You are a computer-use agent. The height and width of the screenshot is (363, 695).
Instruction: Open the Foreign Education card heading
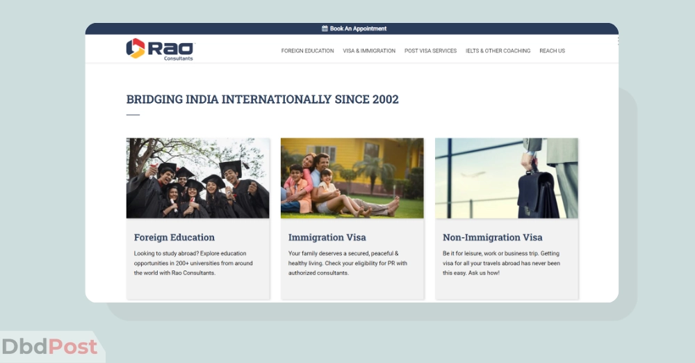pos(174,237)
